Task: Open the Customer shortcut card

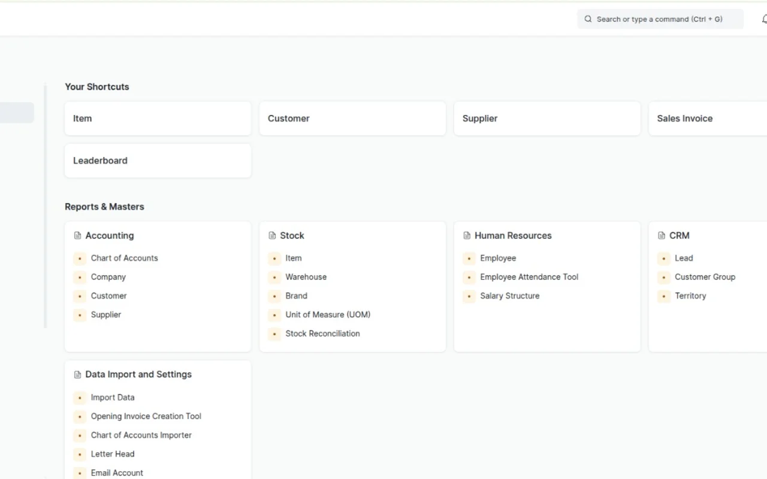Action: [352, 119]
